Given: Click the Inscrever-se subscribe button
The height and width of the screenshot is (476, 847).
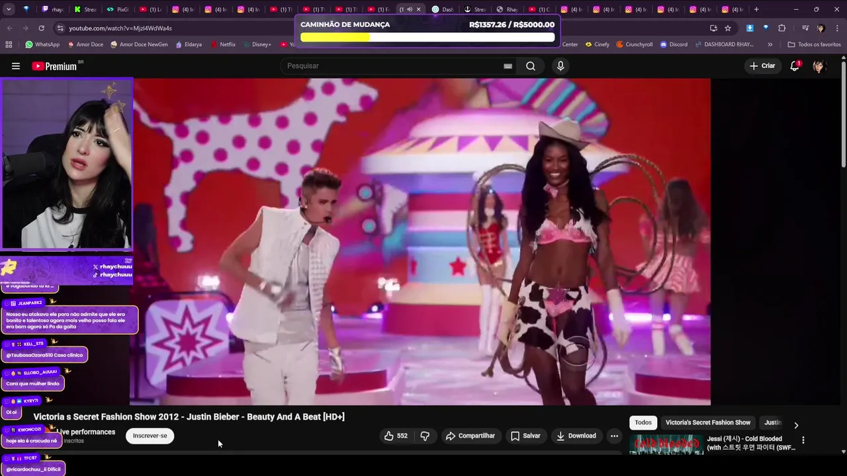Looking at the screenshot, I should [x=150, y=436].
